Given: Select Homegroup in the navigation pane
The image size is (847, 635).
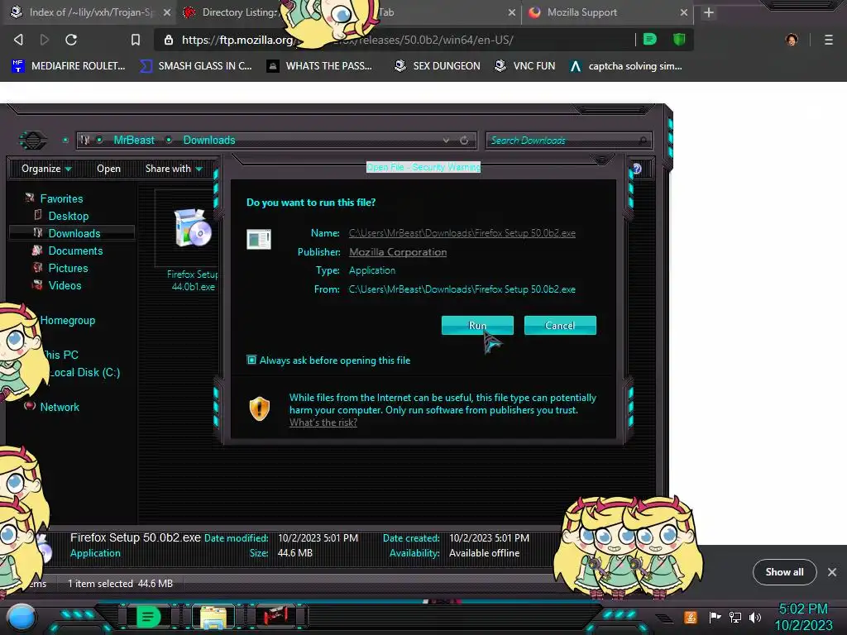Looking at the screenshot, I should click(x=68, y=320).
